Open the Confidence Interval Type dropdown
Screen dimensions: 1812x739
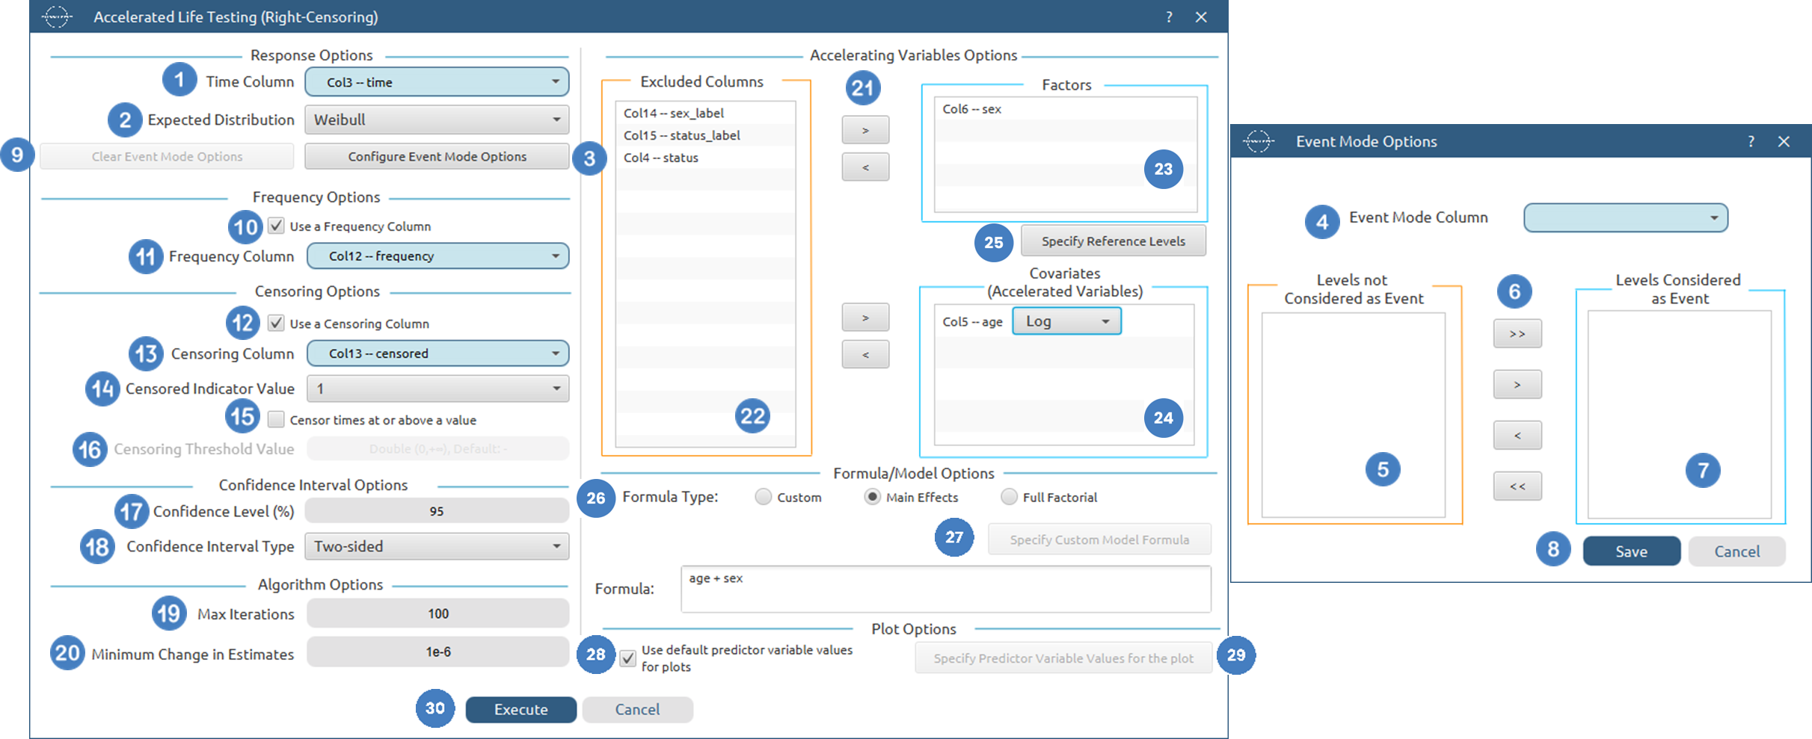437,546
